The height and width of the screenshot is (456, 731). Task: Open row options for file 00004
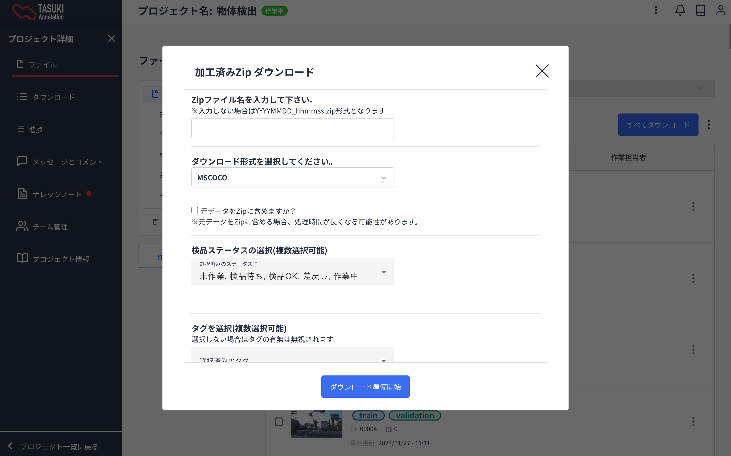(693, 421)
